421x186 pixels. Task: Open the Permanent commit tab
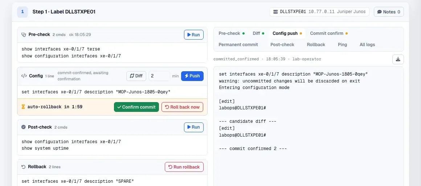coord(238,45)
